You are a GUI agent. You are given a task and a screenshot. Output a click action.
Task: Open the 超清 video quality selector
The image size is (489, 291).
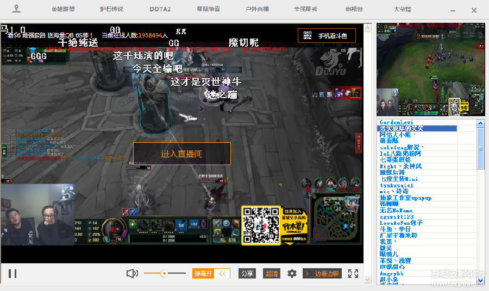pyautogui.click(x=272, y=274)
